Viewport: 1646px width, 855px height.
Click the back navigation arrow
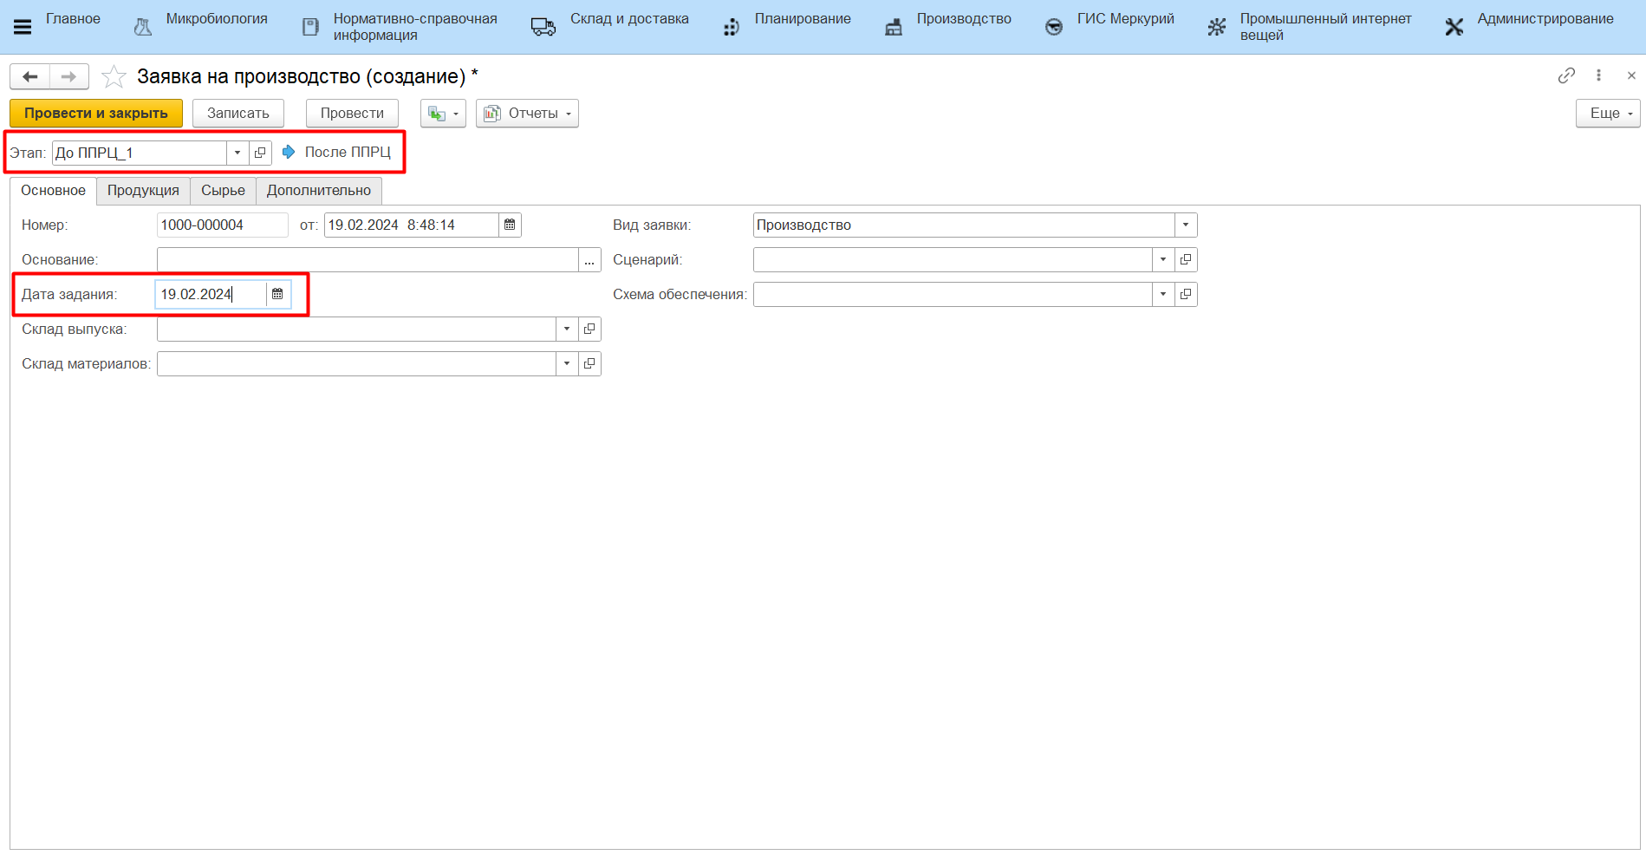[x=30, y=77]
